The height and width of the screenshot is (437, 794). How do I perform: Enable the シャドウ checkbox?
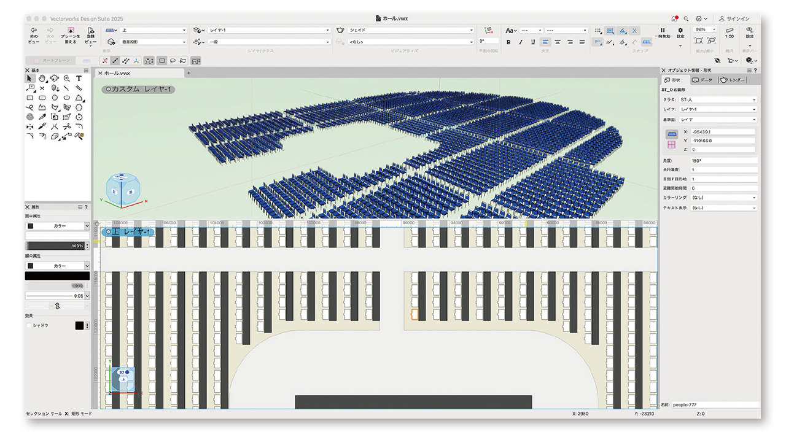[x=29, y=325]
